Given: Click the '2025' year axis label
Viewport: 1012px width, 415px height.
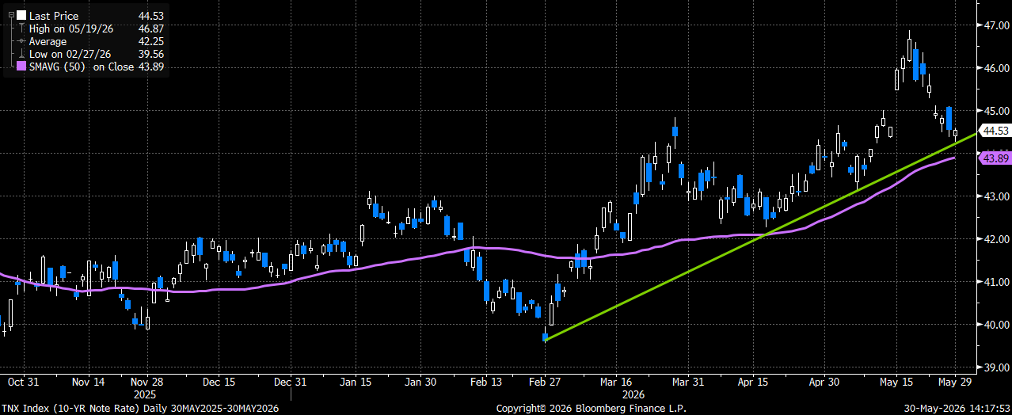Looking at the screenshot, I should [144, 394].
